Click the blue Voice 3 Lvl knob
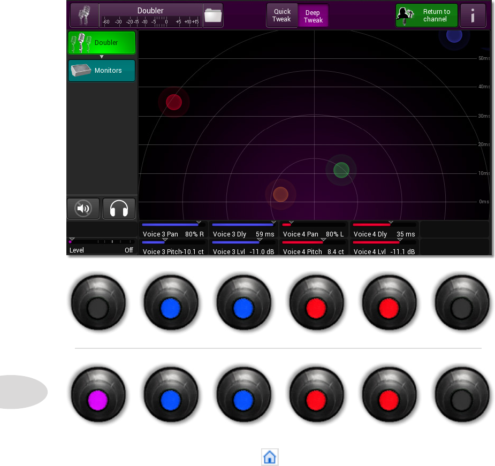Screen dimensions: 495x466 tap(243, 395)
